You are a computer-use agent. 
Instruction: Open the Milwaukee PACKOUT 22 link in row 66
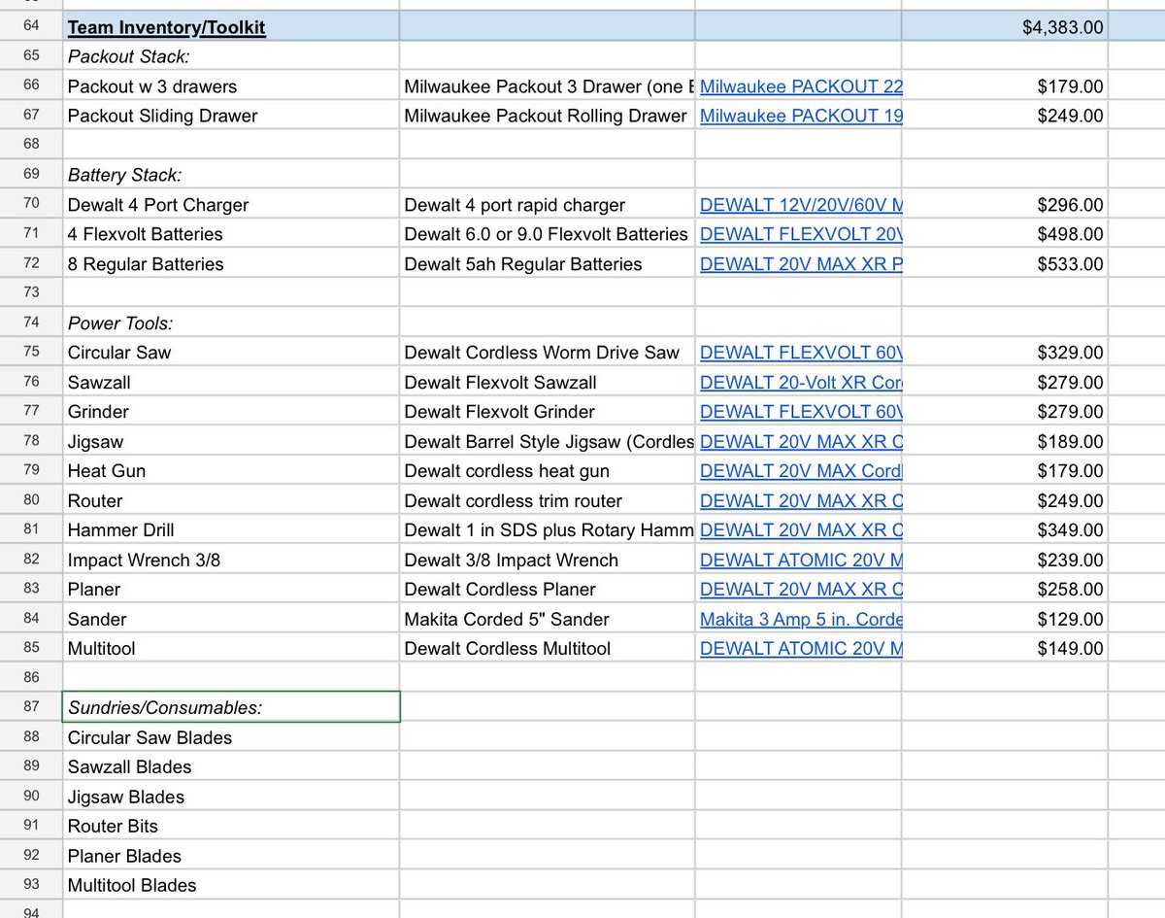tap(800, 86)
